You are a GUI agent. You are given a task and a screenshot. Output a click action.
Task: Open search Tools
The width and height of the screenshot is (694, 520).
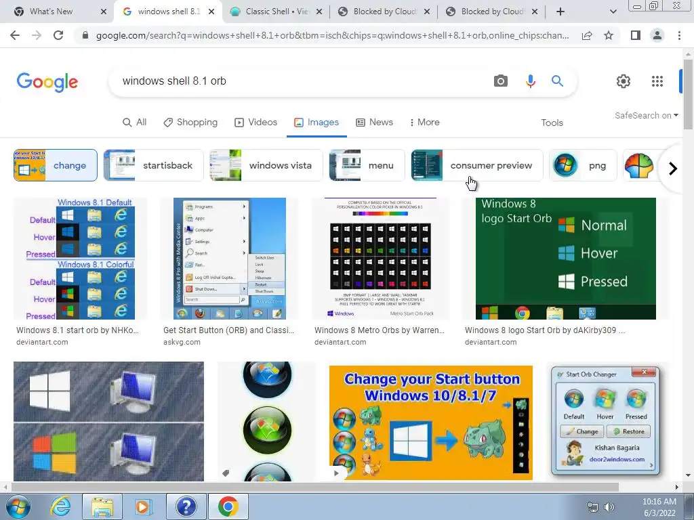(x=552, y=123)
